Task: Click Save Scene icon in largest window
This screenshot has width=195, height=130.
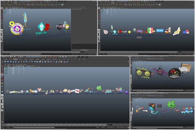Action: click(x=15, y=57)
